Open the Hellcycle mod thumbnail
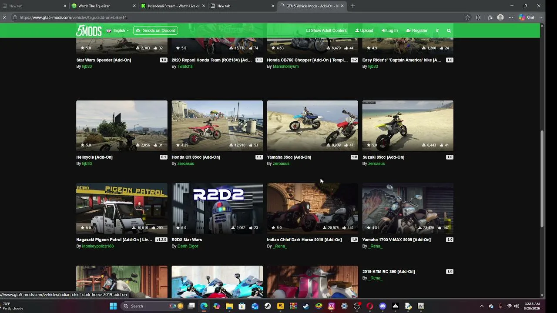 pyautogui.click(x=122, y=126)
